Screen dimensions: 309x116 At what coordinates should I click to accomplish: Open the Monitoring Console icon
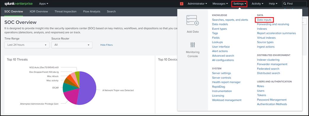[193, 45]
